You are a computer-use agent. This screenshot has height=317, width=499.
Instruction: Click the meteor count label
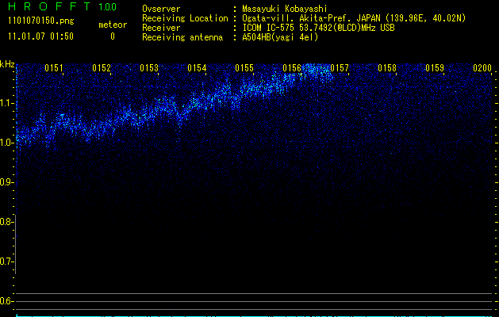coord(113,25)
